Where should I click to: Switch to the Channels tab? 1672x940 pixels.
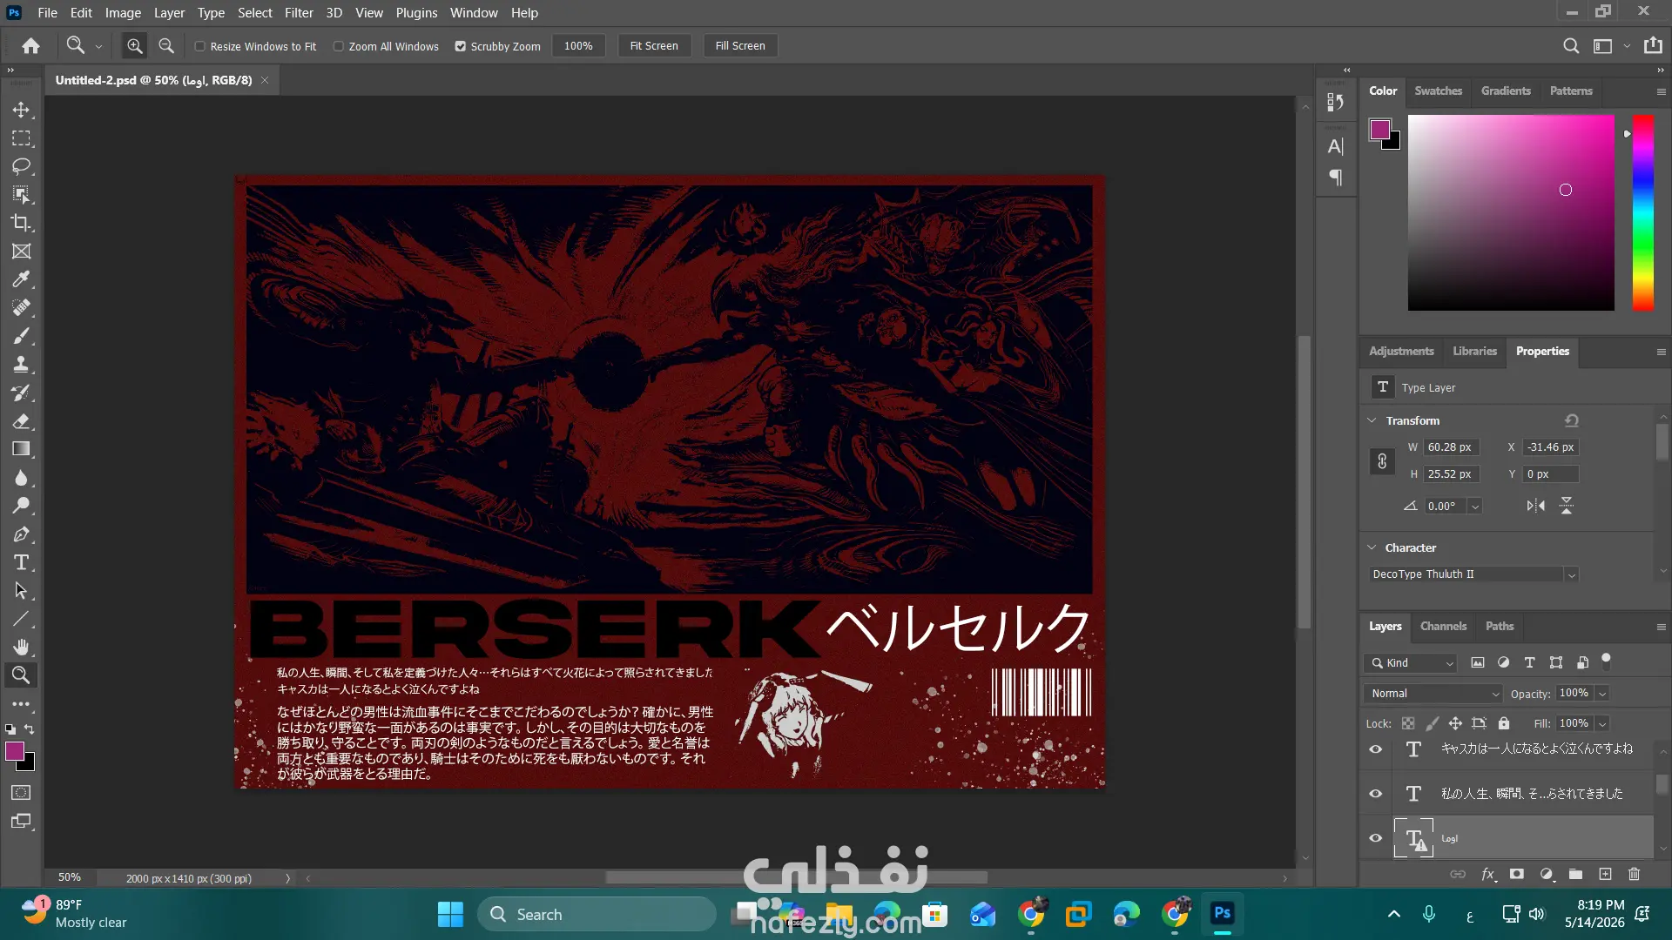(x=1443, y=626)
